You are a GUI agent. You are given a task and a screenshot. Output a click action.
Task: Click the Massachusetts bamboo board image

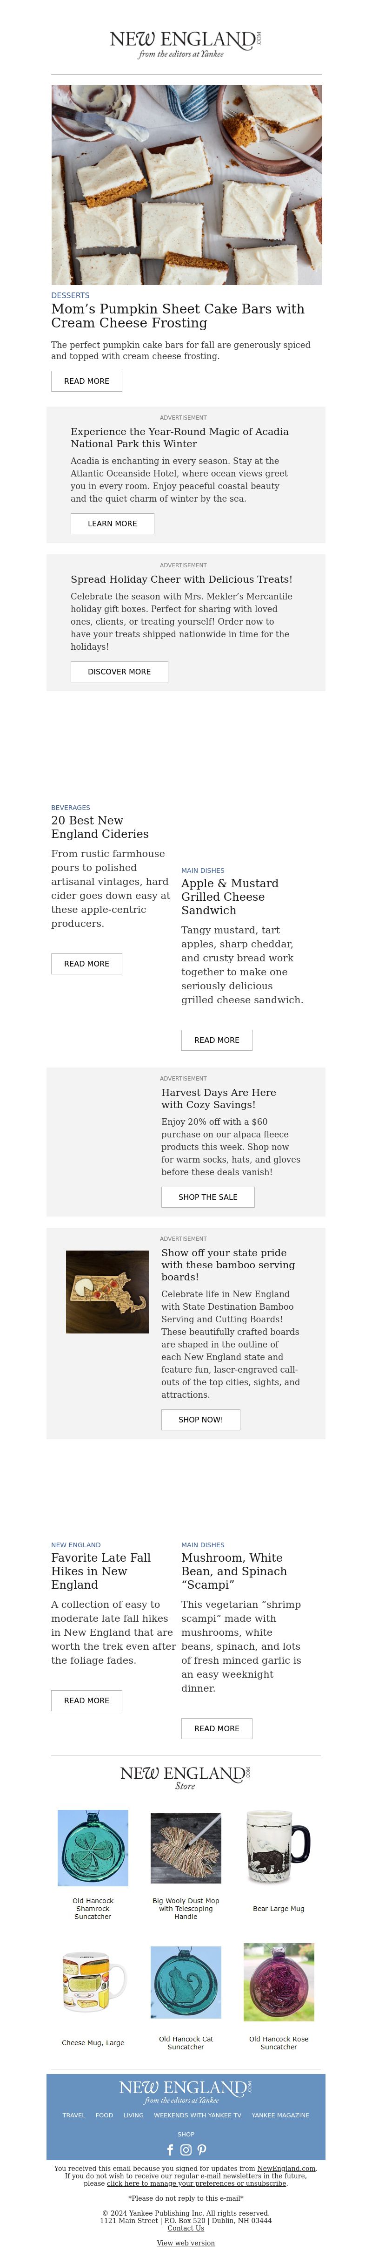[107, 1292]
